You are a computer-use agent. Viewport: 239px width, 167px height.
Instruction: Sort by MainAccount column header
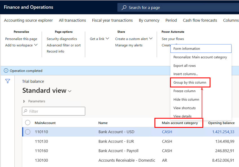pyautogui.click(x=45, y=123)
